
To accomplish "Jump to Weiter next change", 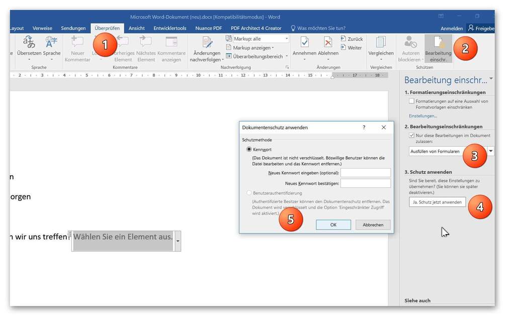I will tap(351, 48).
